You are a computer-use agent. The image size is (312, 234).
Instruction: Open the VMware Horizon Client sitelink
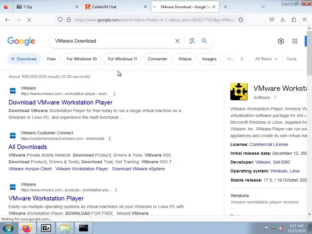(x=30, y=169)
